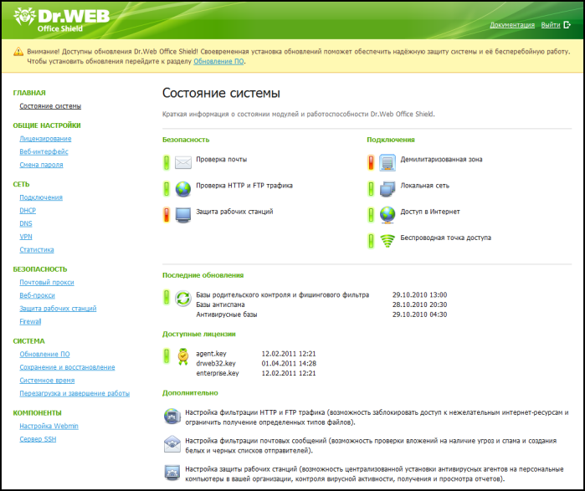Click the yellow warning triangle icon
Image resolution: width=585 pixels, height=491 pixels.
18,52
